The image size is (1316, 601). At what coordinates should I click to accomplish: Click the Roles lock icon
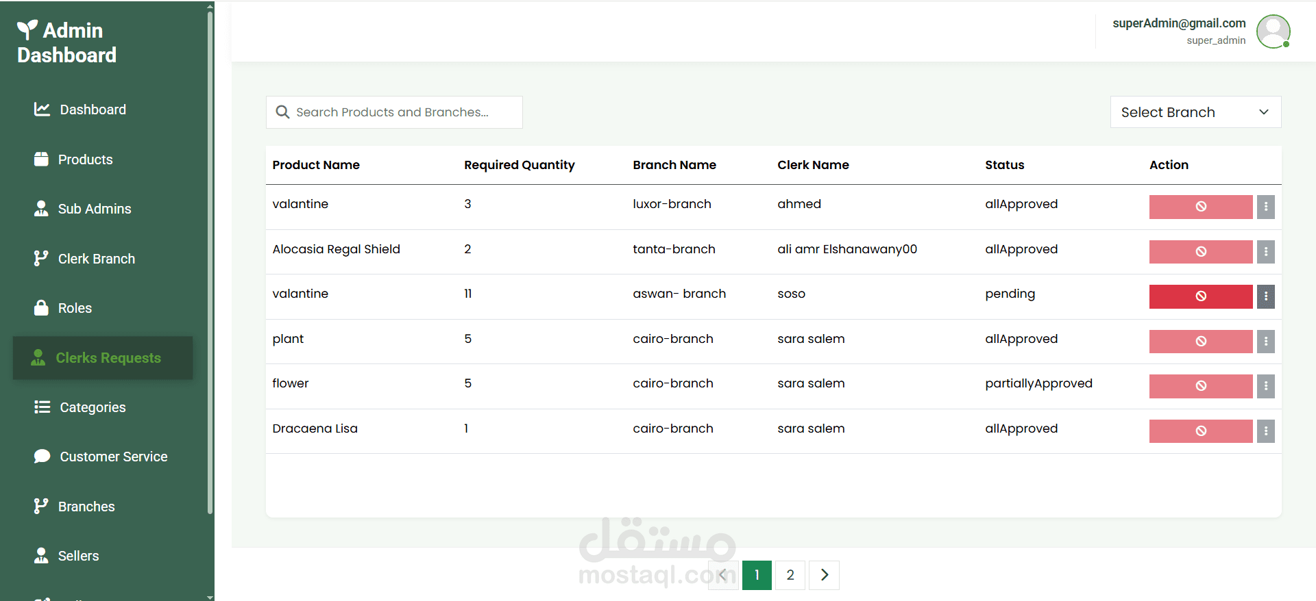(x=41, y=308)
